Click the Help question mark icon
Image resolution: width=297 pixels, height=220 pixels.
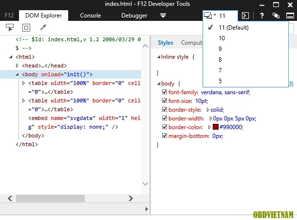click(x=262, y=16)
